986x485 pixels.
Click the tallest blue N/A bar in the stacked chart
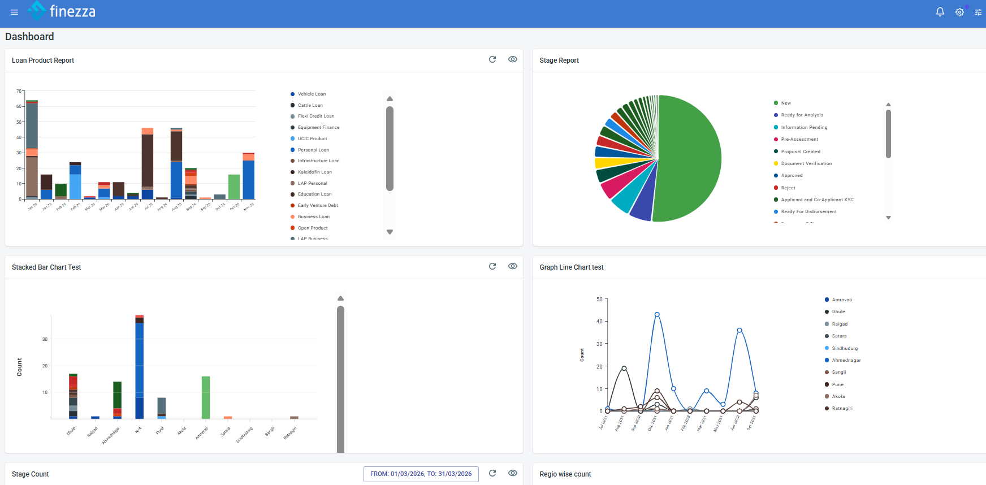(x=140, y=360)
